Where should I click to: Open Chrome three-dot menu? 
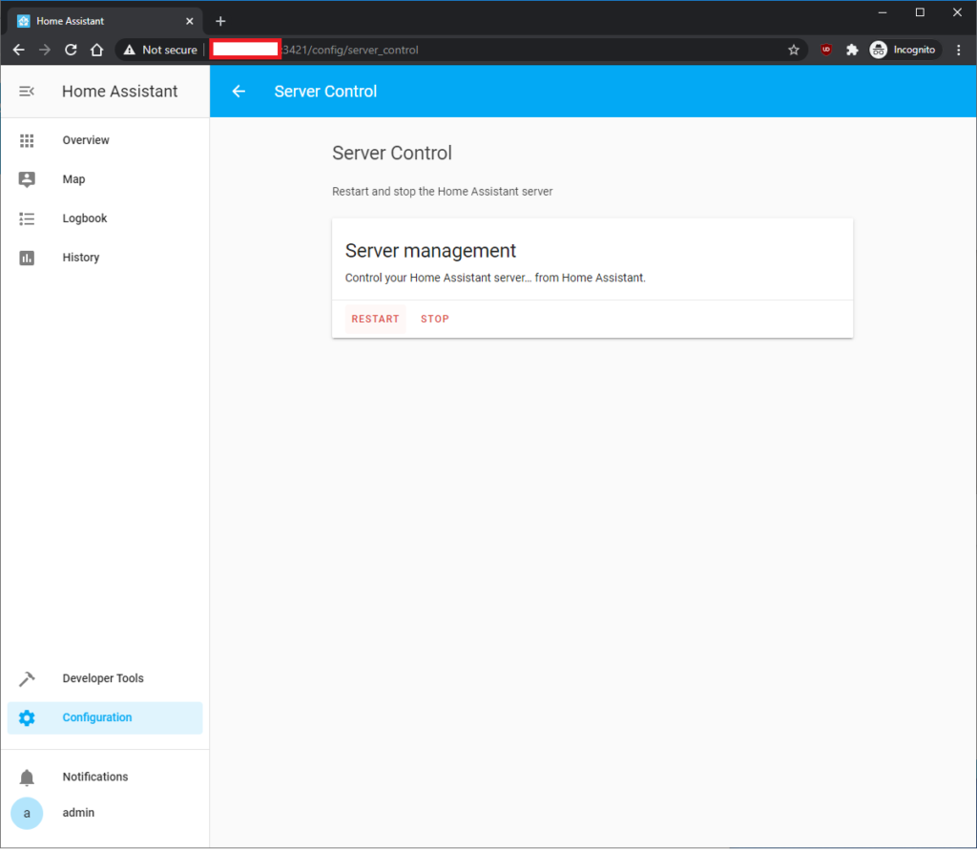pyautogui.click(x=958, y=50)
